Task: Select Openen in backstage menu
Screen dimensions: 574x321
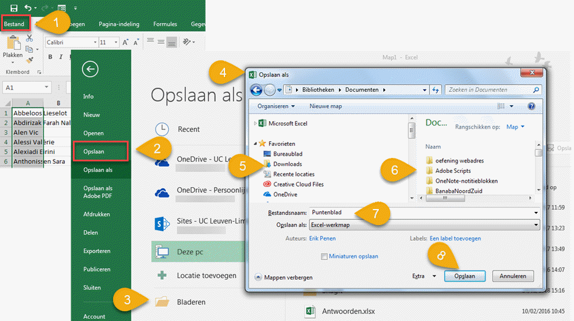Action: [94, 133]
